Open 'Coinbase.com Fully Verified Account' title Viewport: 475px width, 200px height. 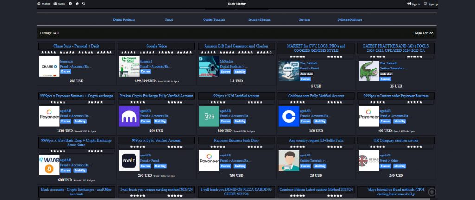pyautogui.click(x=316, y=96)
